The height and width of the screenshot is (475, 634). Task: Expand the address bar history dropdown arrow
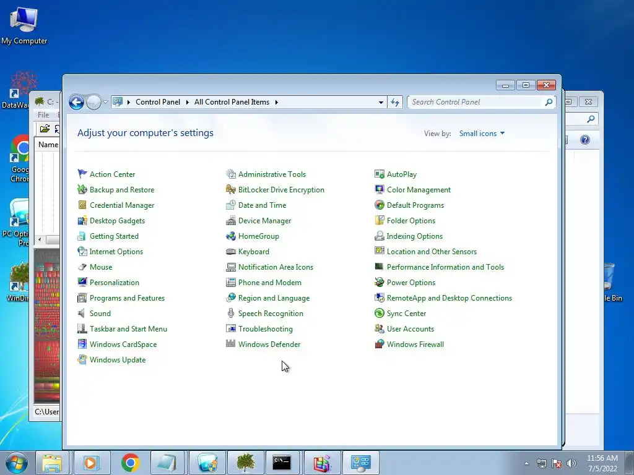pos(381,103)
